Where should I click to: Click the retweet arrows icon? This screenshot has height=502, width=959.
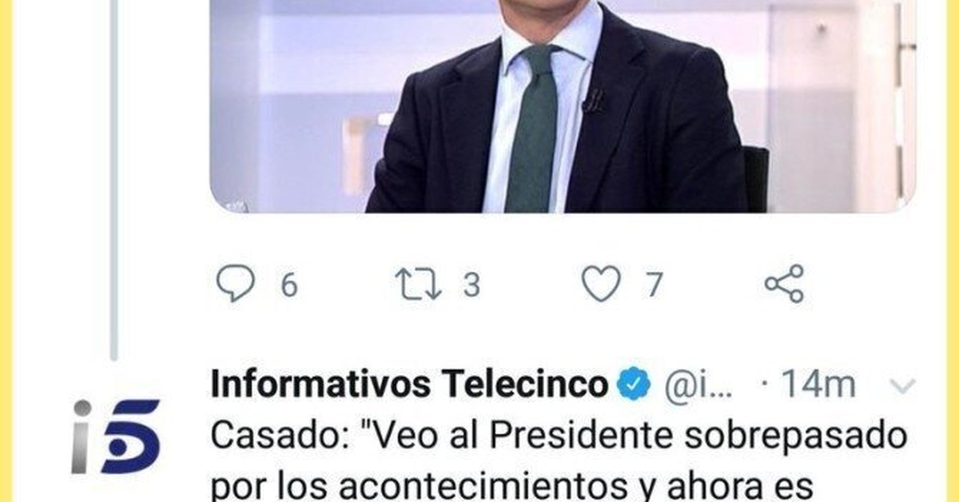pyautogui.click(x=420, y=285)
